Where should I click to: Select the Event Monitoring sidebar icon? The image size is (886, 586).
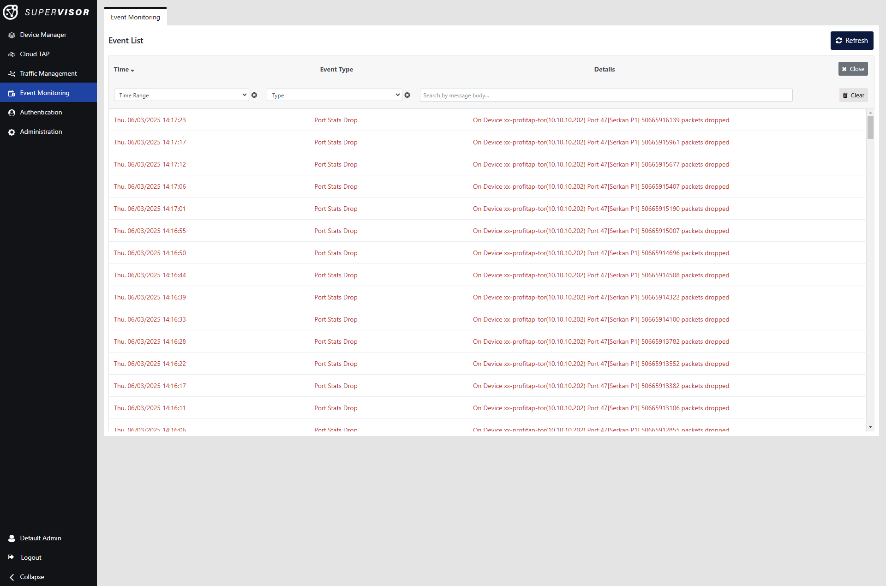[x=12, y=93]
